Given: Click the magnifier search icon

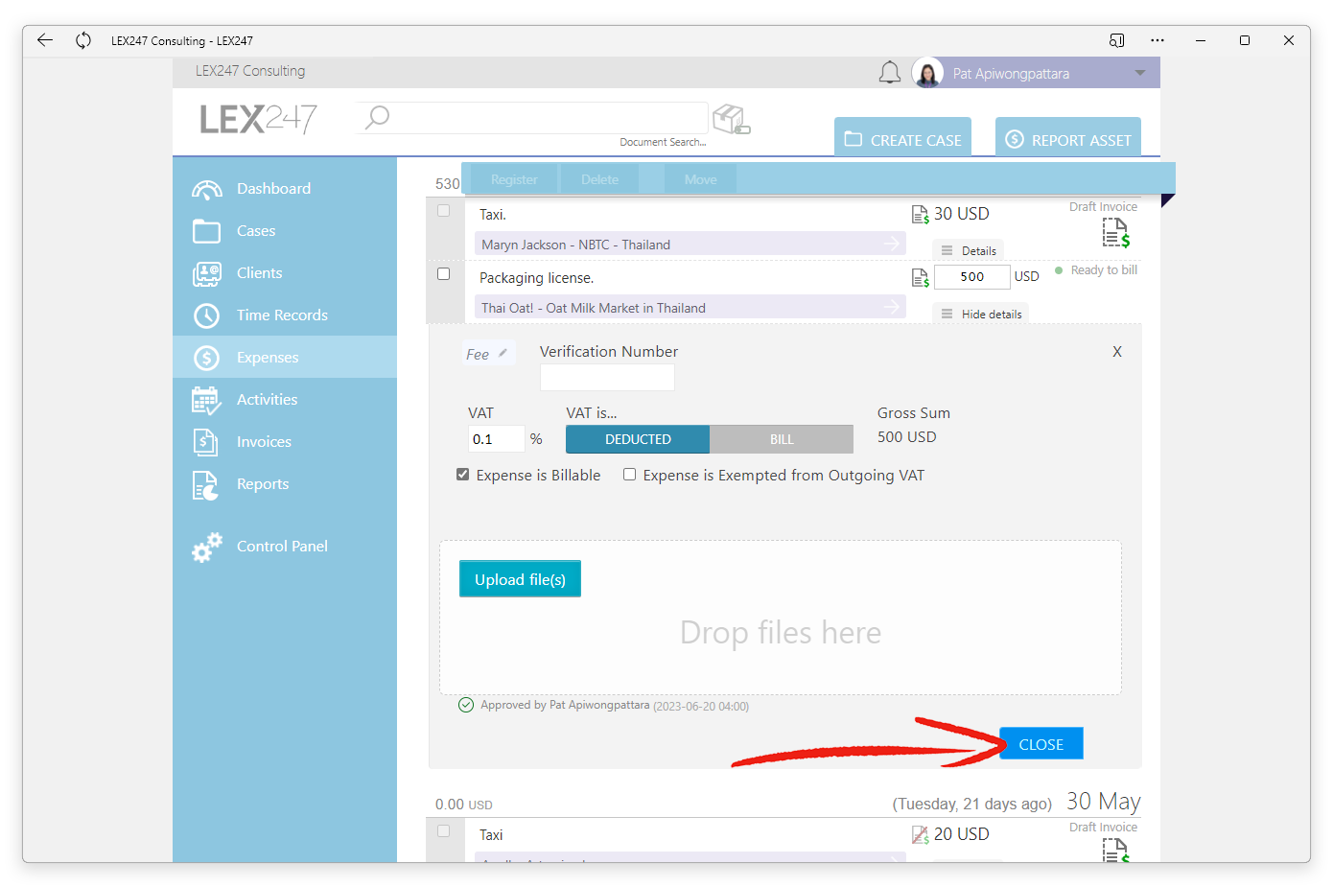Looking at the screenshot, I should pos(378,117).
